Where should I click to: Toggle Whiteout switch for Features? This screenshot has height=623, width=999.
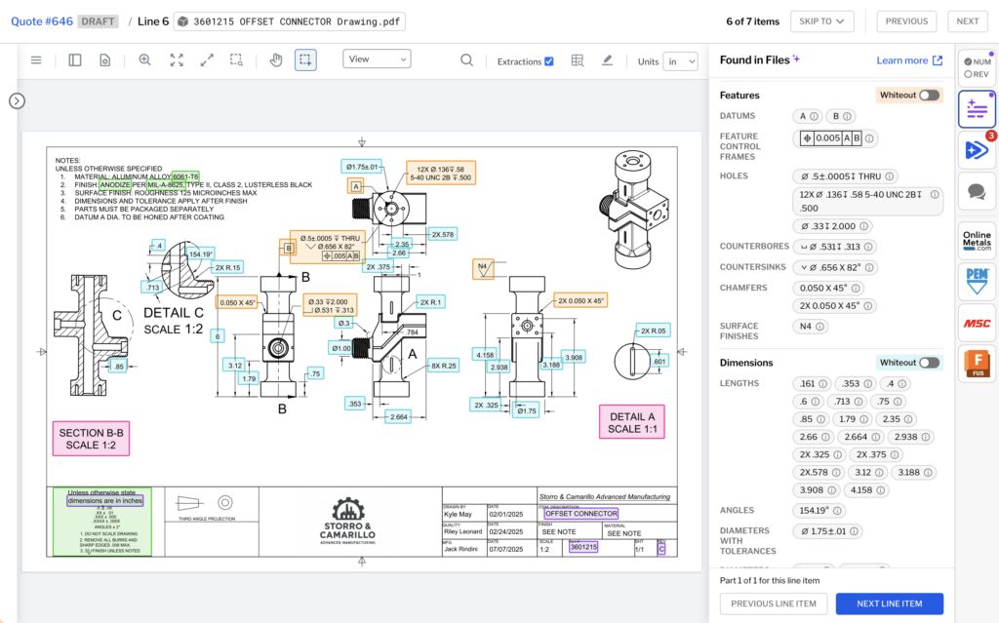[x=929, y=96]
